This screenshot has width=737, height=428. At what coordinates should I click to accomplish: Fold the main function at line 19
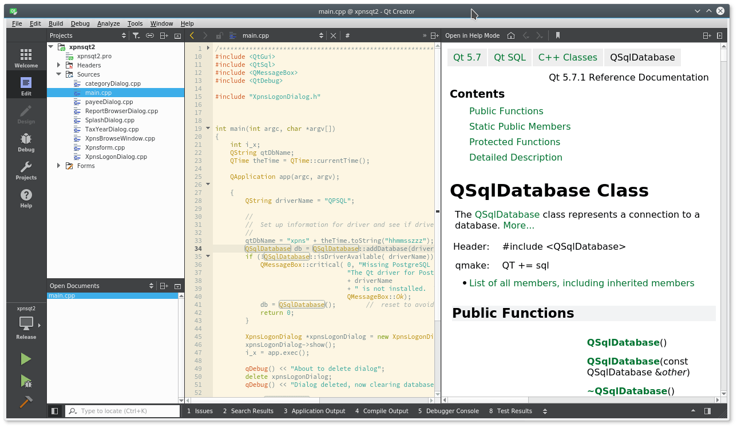(208, 129)
